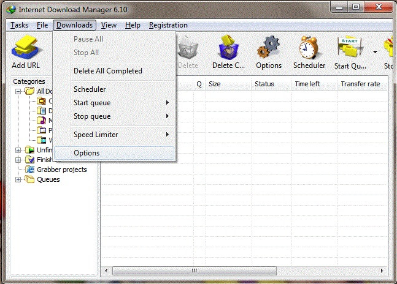Choose Options in the Downloads menu
Viewport: 397px width, 284px height.
(114, 153)
